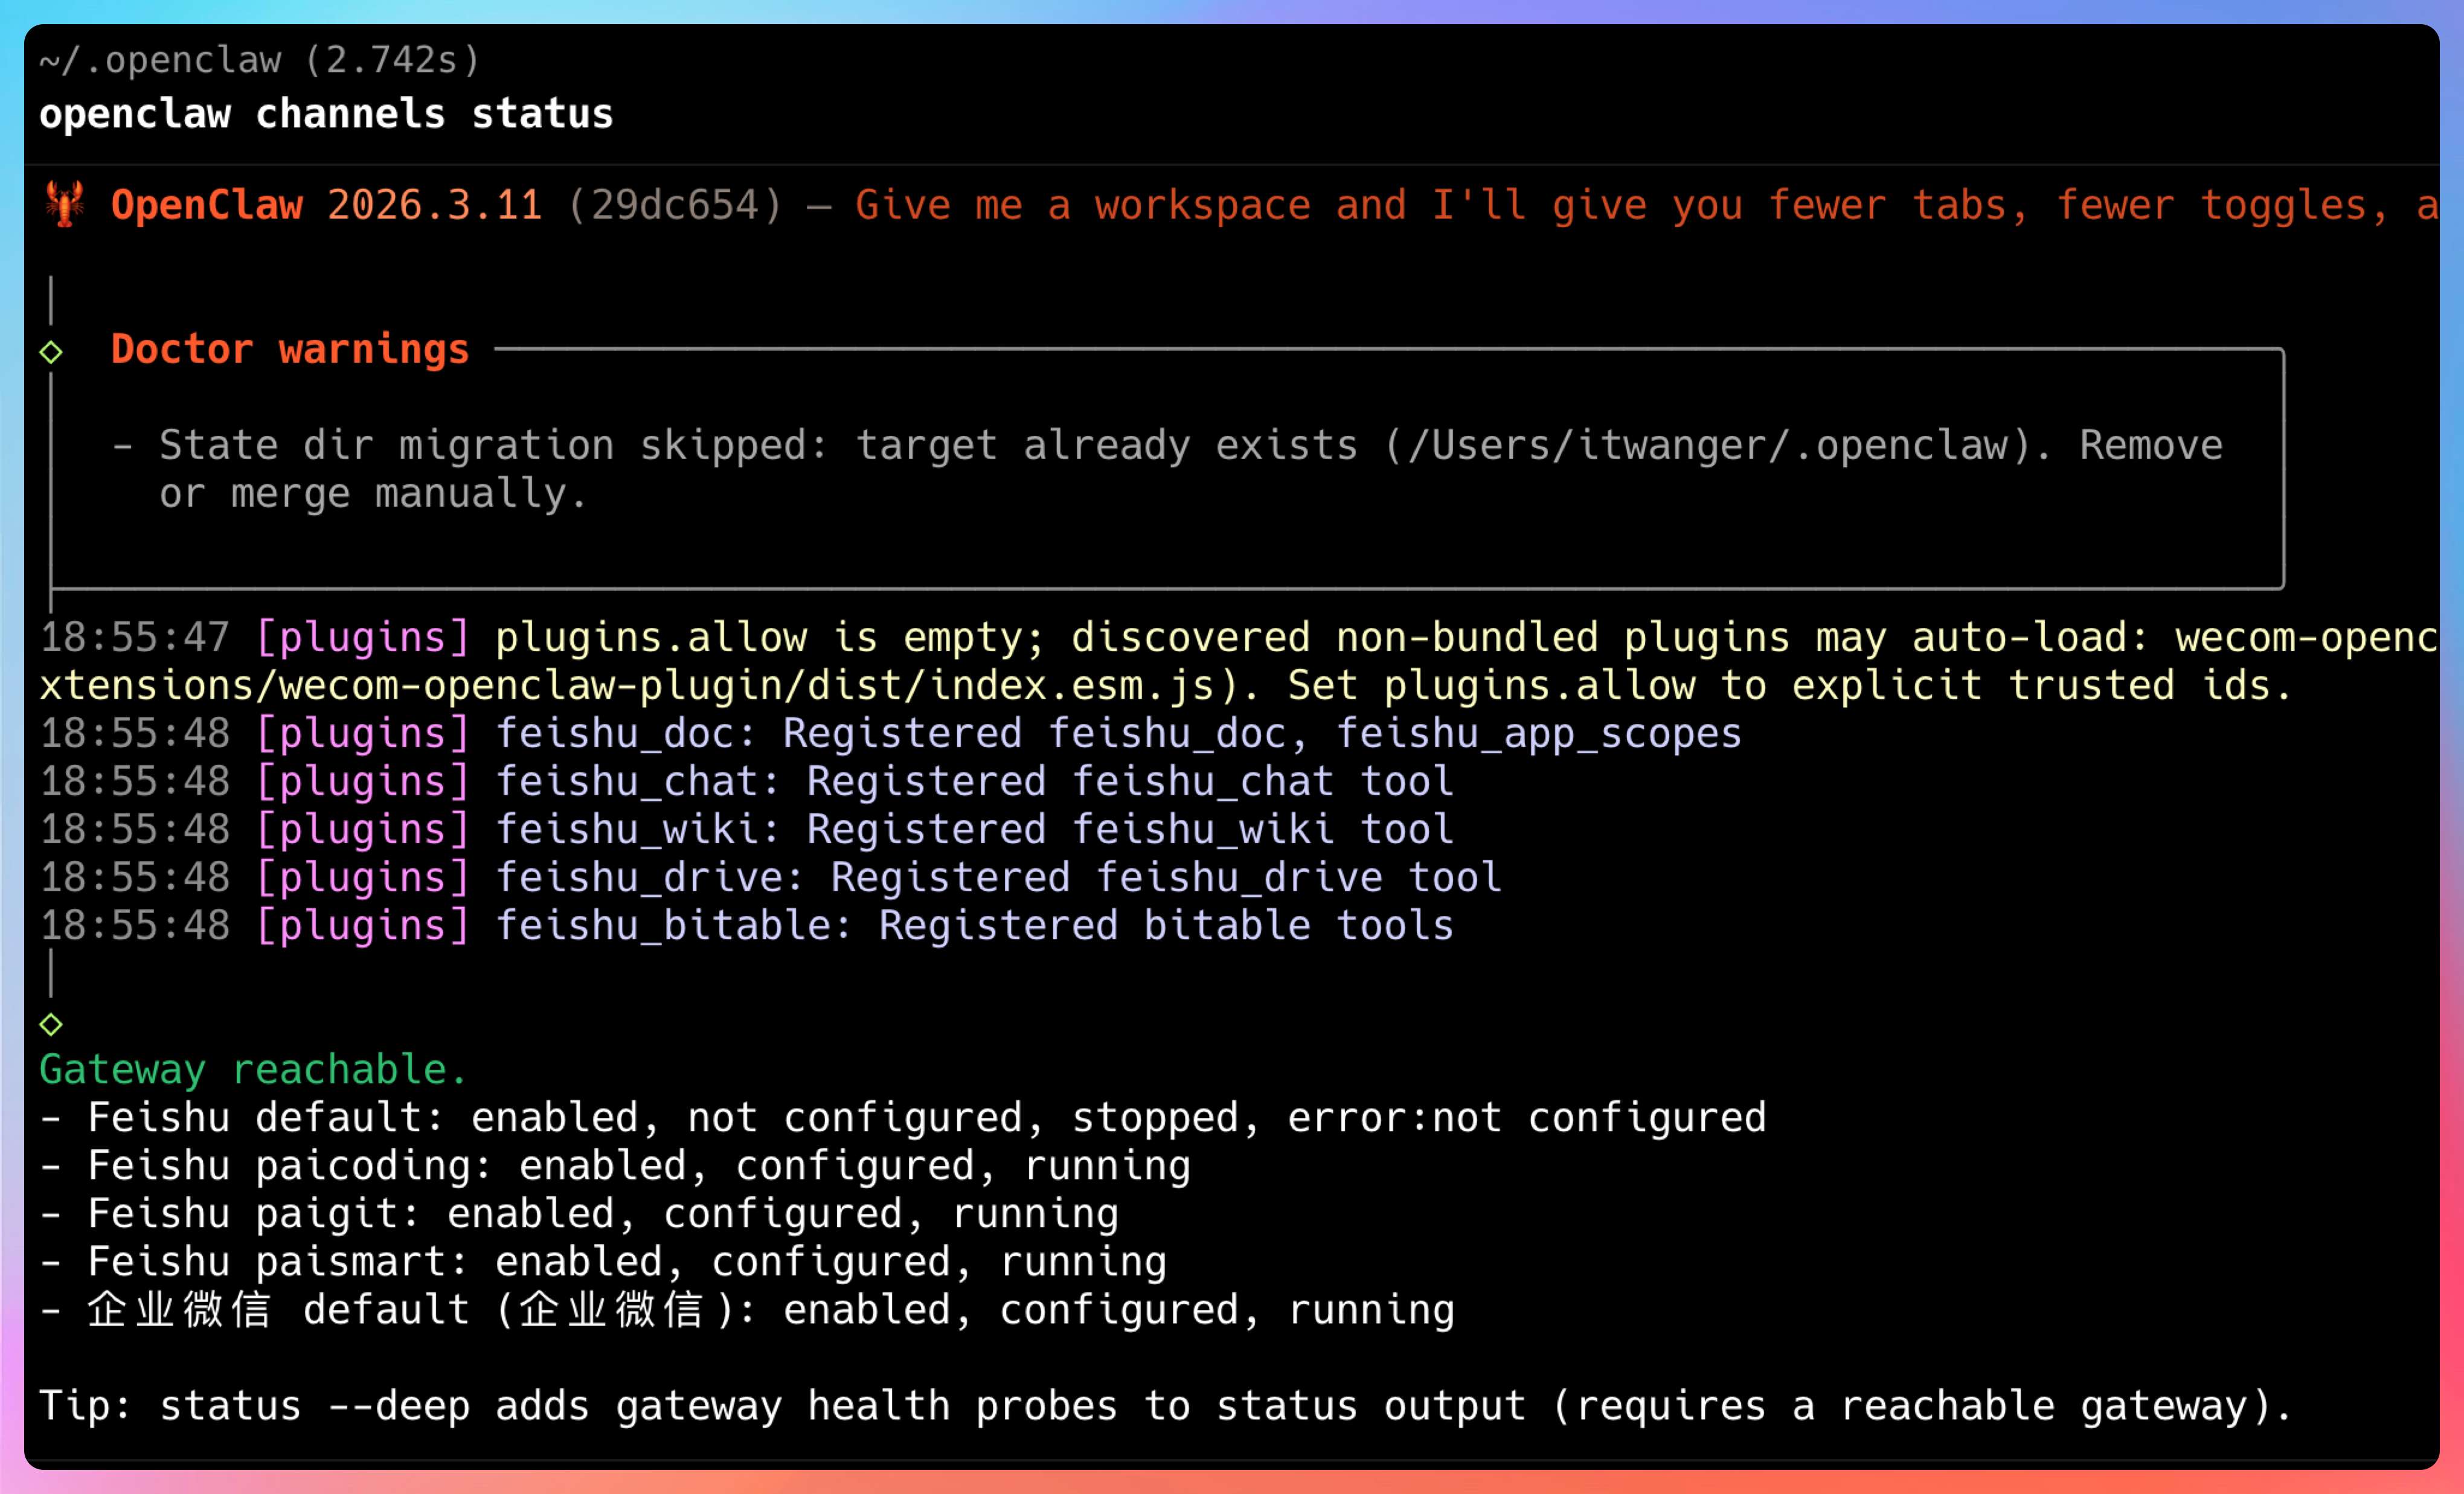This screenshot has width=2464, height=1494.
Task: Select the Feishu paicoding channel line
Action: [615, 1166]
